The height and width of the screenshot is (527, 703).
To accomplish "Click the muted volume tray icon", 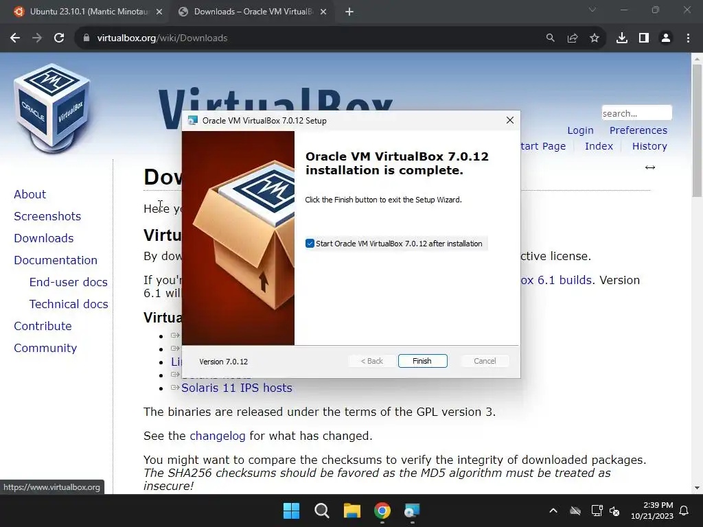I will [x=614, y=511].
